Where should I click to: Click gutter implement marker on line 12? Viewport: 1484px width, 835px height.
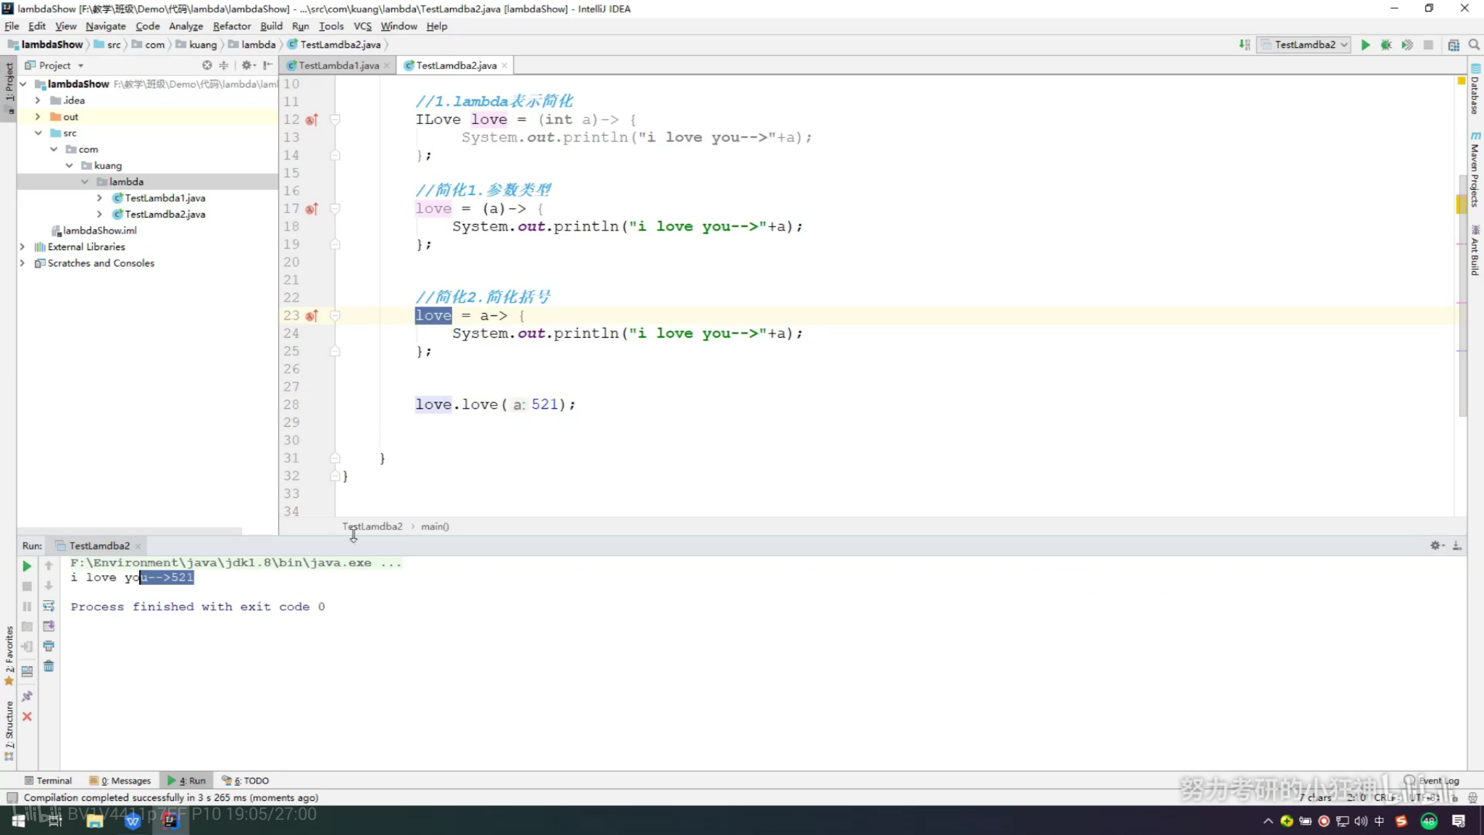312,120
